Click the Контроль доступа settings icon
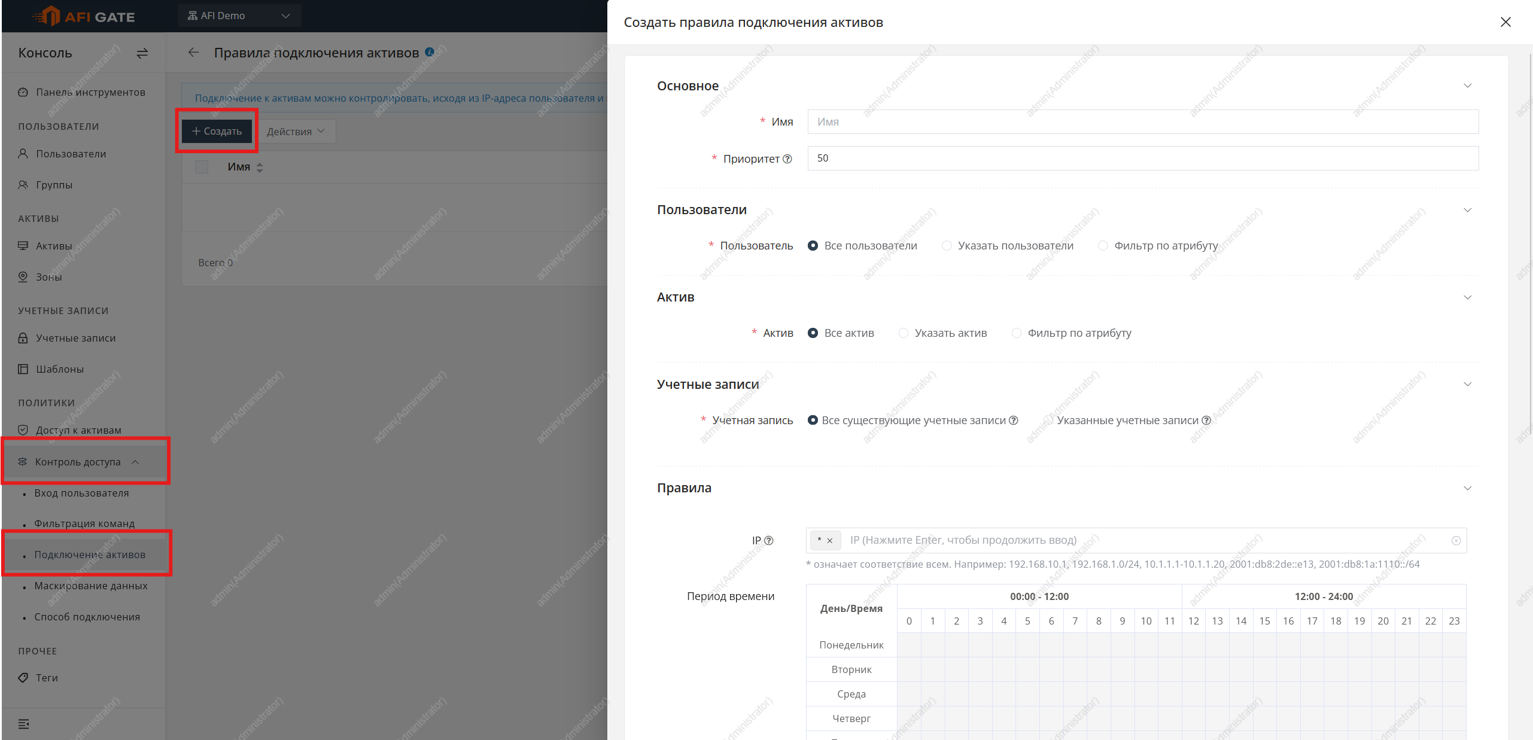This screenshot has width=1533, height=740. (x=23, y=462)
